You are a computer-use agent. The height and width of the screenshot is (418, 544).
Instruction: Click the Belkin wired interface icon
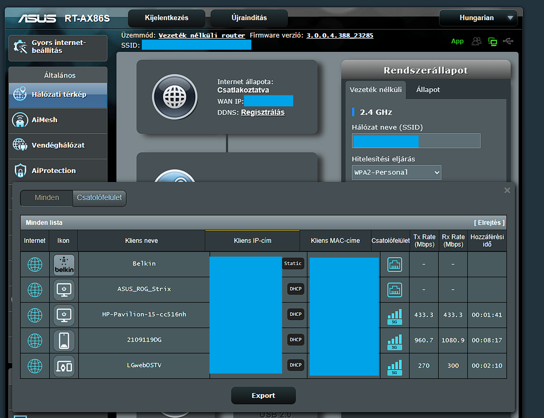(394, 265)
